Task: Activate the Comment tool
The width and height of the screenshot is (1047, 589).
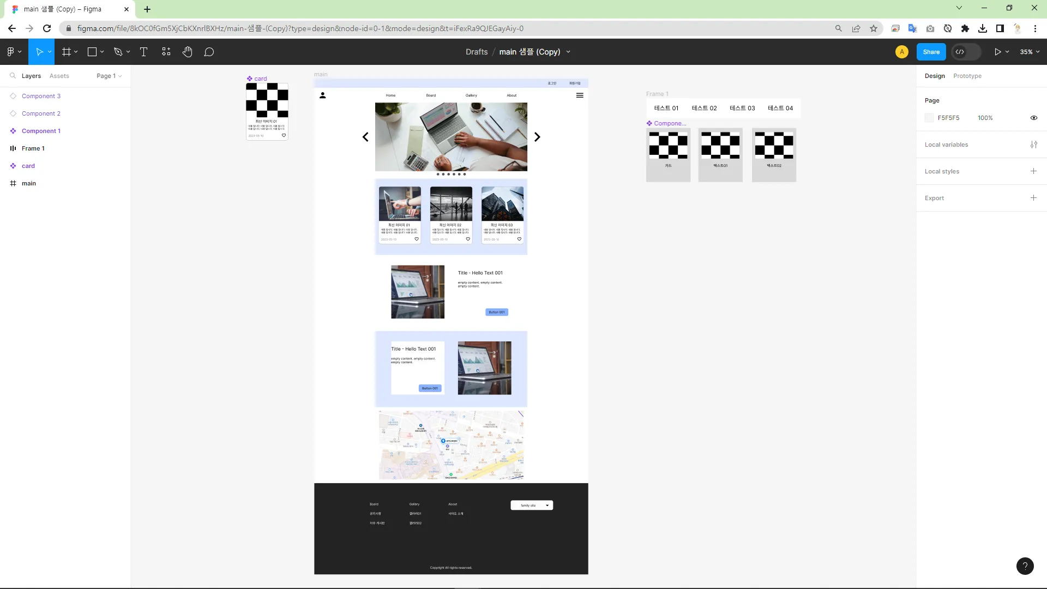Action: coord(209,52)
